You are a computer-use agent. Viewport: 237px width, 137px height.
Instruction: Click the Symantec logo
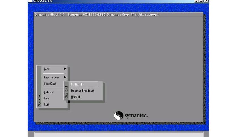pyautogui.click(x=131, y=115)
